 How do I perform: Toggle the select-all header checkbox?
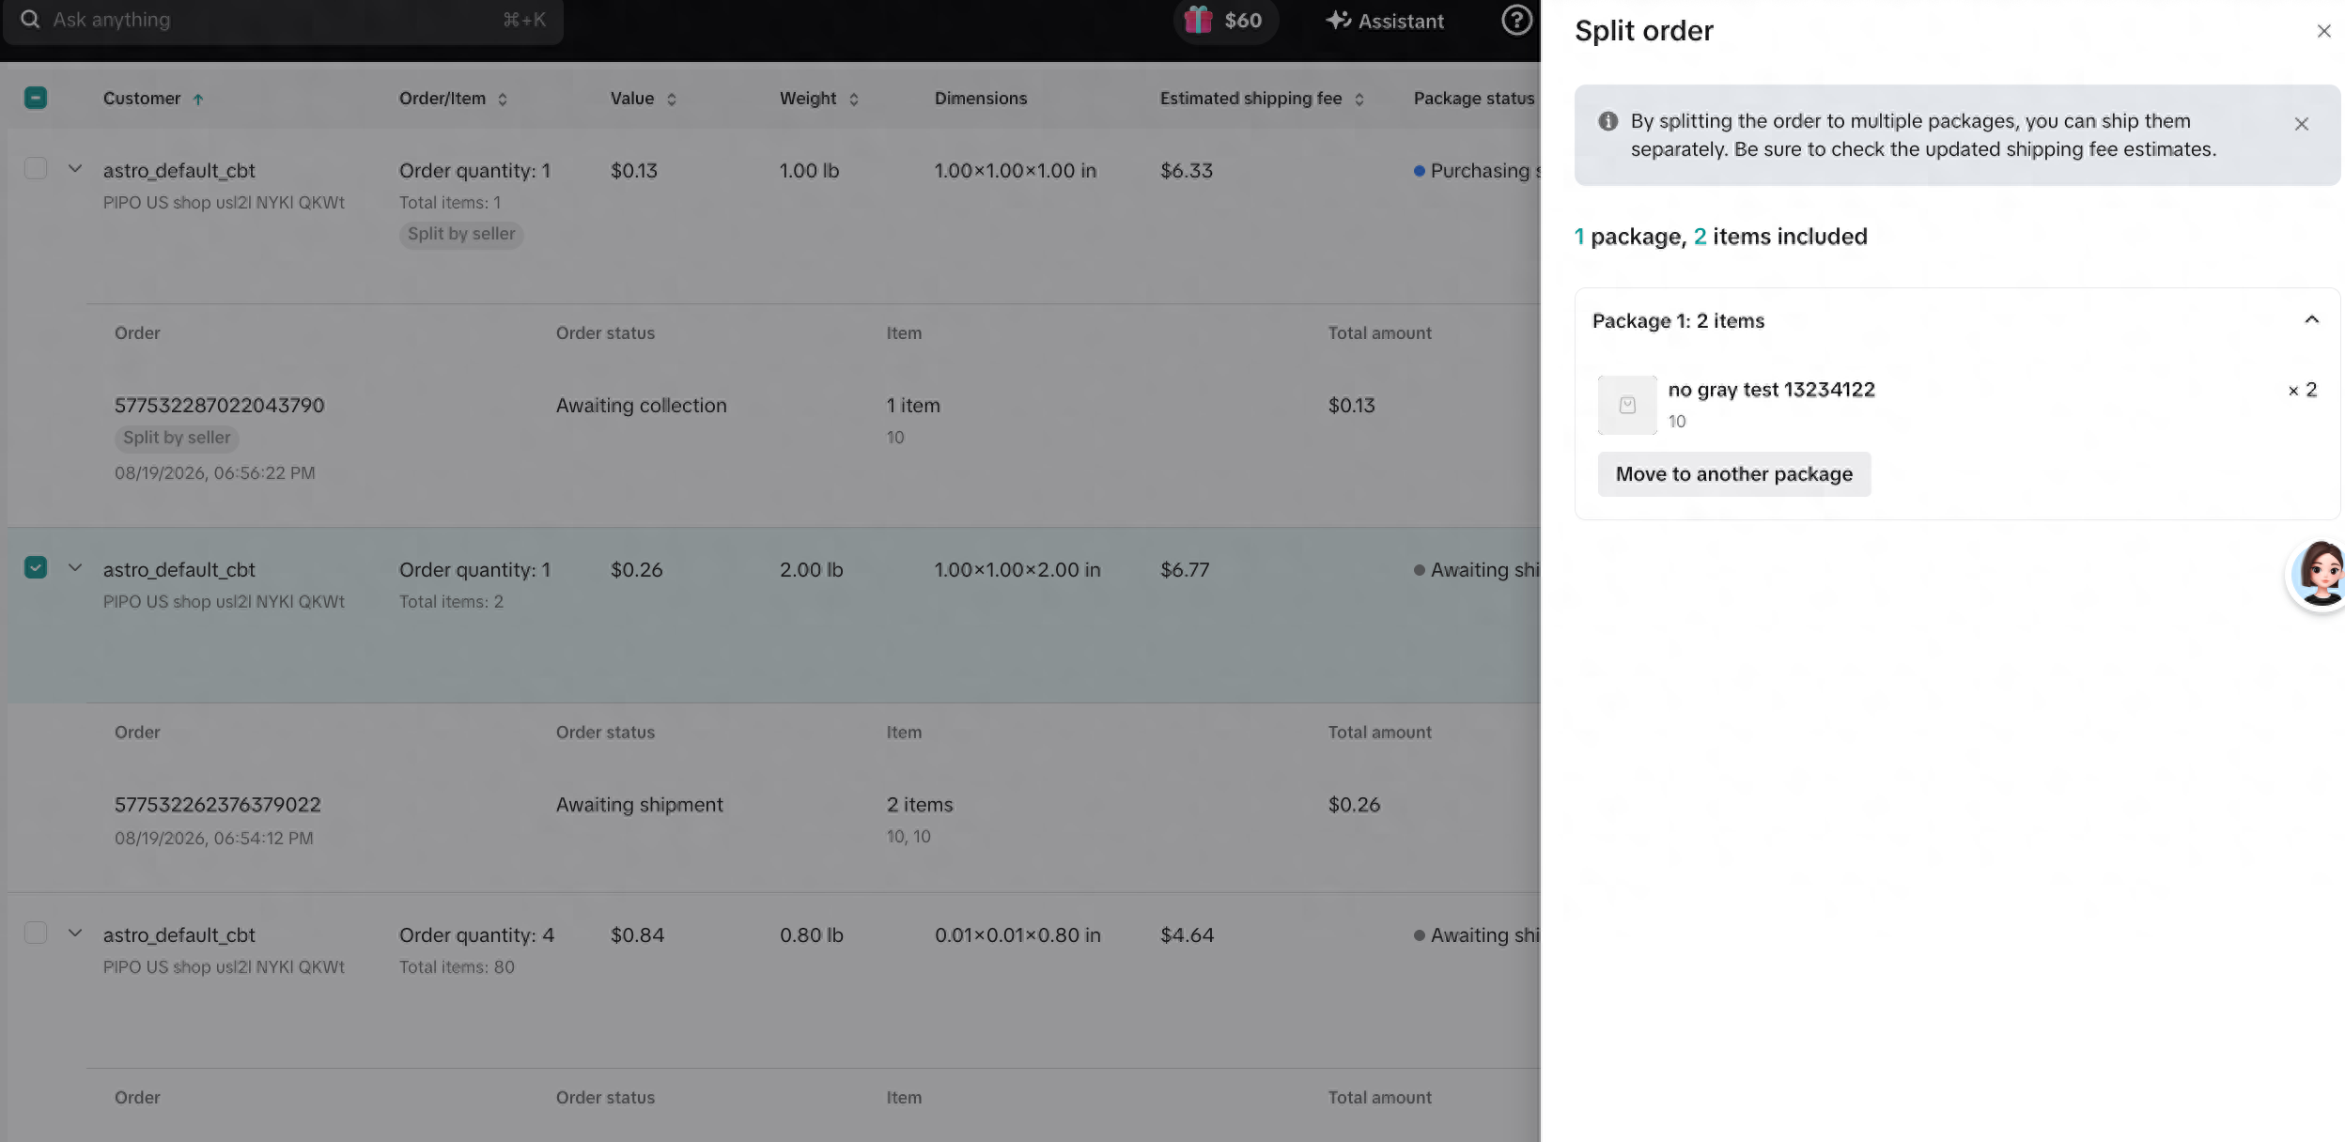click(36, 98)
